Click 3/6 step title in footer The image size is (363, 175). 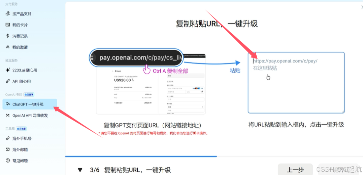[x=130, y=170]
